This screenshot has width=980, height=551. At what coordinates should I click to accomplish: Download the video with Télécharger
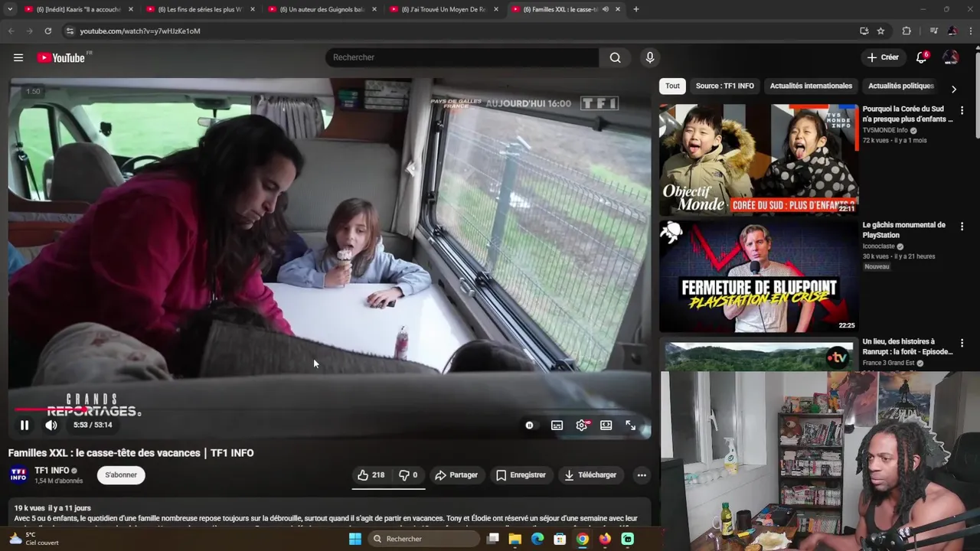[590, 475]
